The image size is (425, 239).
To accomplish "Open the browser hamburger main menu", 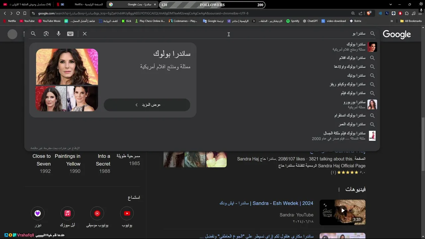I will pyautogui.click(x=420, y=13).
